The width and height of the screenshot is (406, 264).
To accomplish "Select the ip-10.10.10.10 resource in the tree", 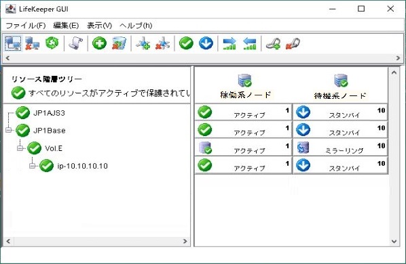I will (x=83, y=166).
